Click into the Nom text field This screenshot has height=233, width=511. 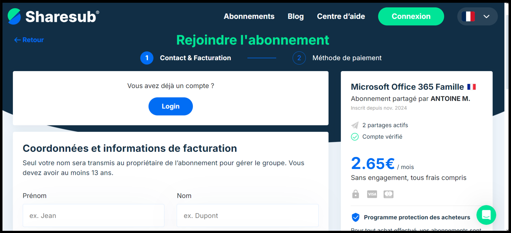coord(248,215)
